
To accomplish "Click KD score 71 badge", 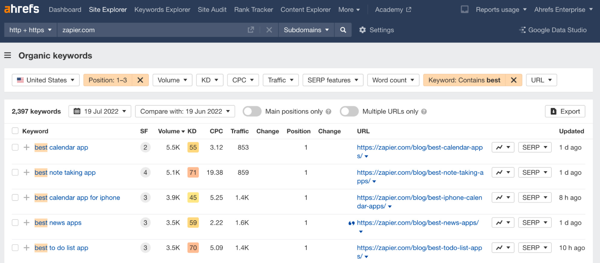I will click(193, 172).
